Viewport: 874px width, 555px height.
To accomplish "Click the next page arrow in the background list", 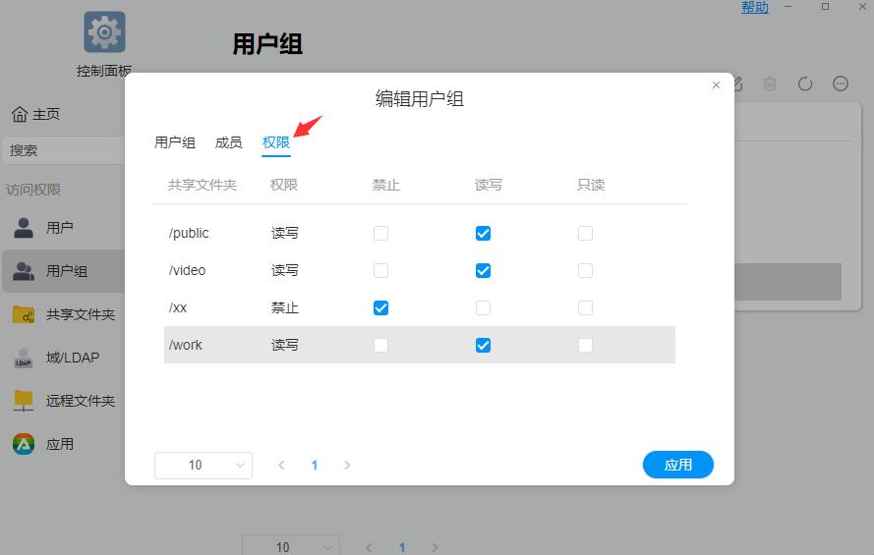I will click(x=435, y=548).
